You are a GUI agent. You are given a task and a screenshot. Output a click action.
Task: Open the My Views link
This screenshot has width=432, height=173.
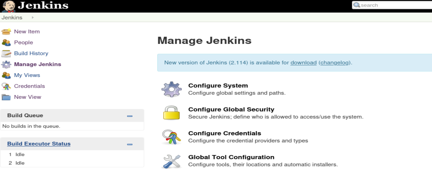click(27, 75)
